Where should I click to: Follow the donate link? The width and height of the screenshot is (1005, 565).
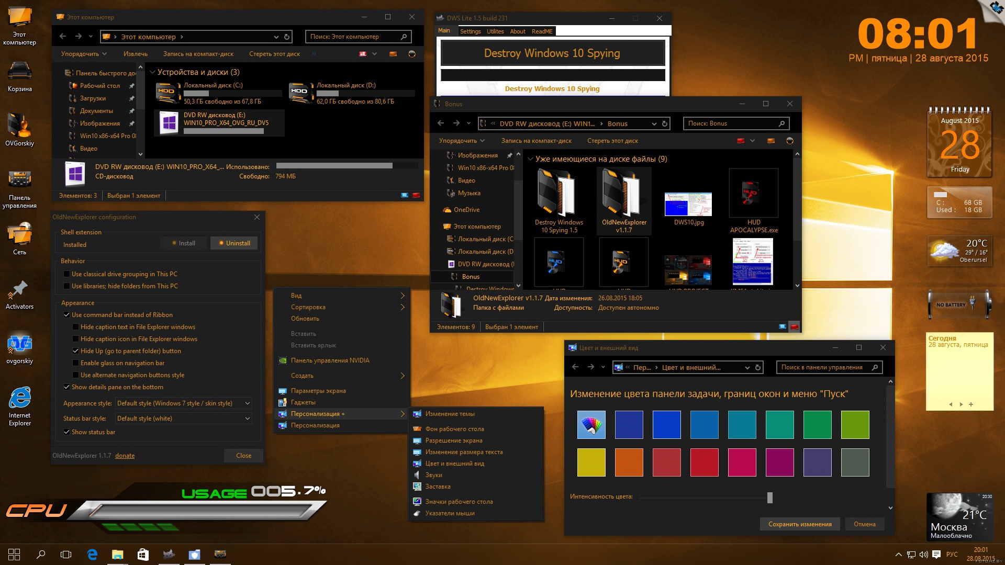point(125,456)
